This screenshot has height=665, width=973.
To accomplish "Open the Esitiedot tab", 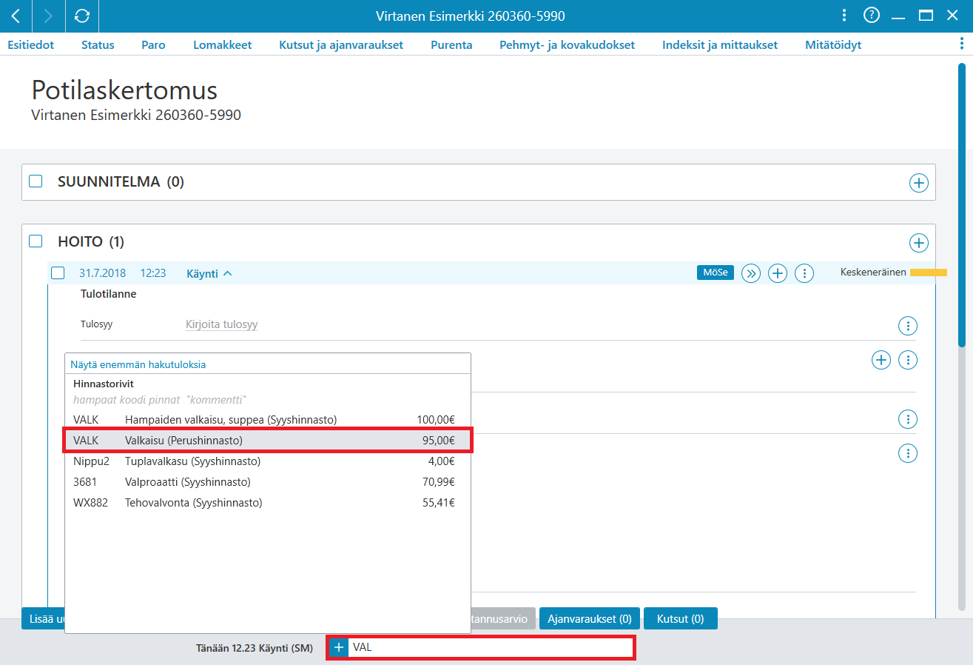I will (31, 44).
